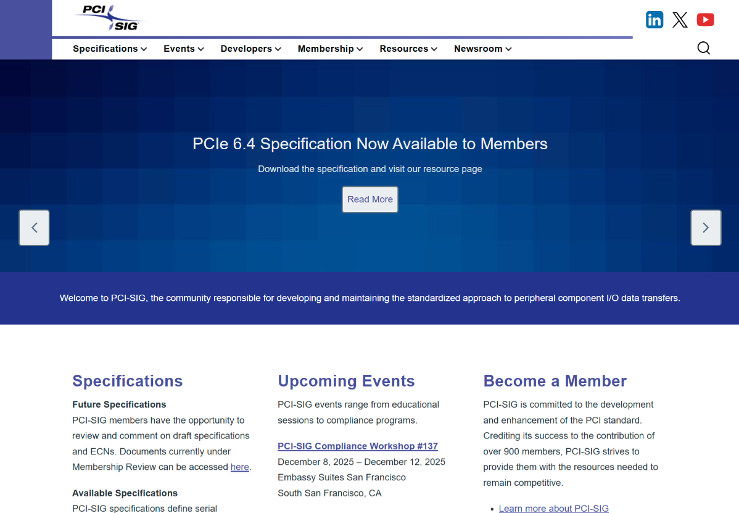This screenshot has height=513, width=739.
Task: Open the Membership nav item
Action: pyautogui.click(x=326, y=49)
